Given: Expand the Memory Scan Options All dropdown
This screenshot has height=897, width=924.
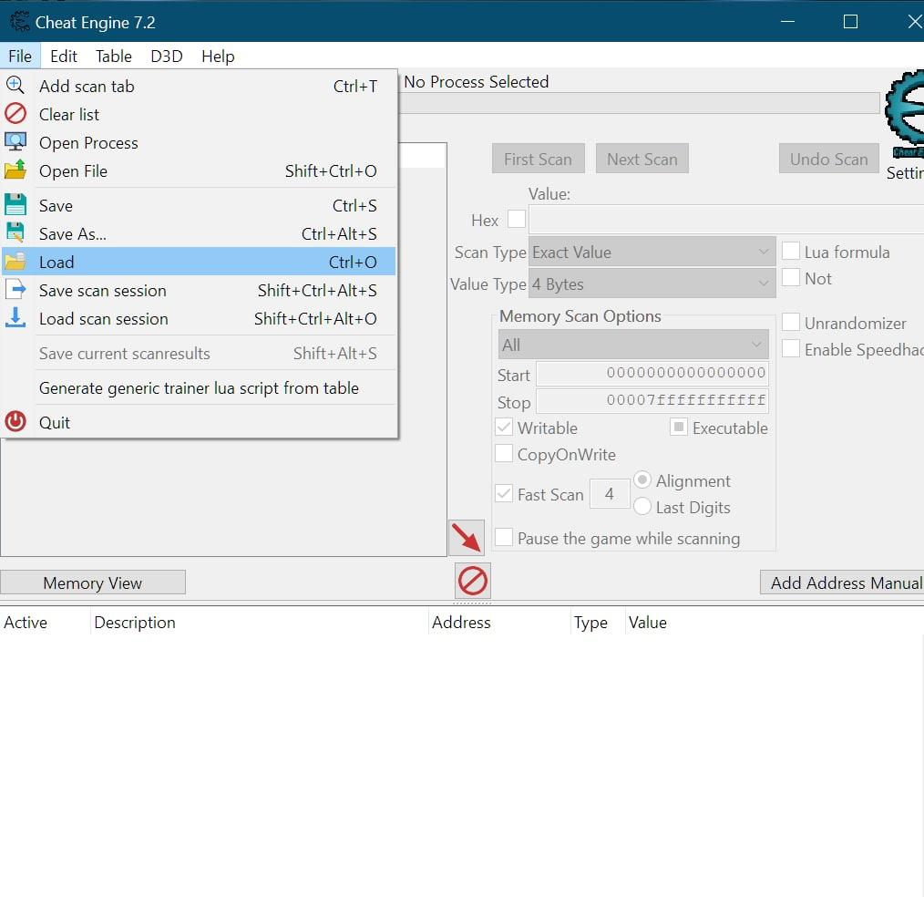Looking at the screenshot, I should pos(633,345).
